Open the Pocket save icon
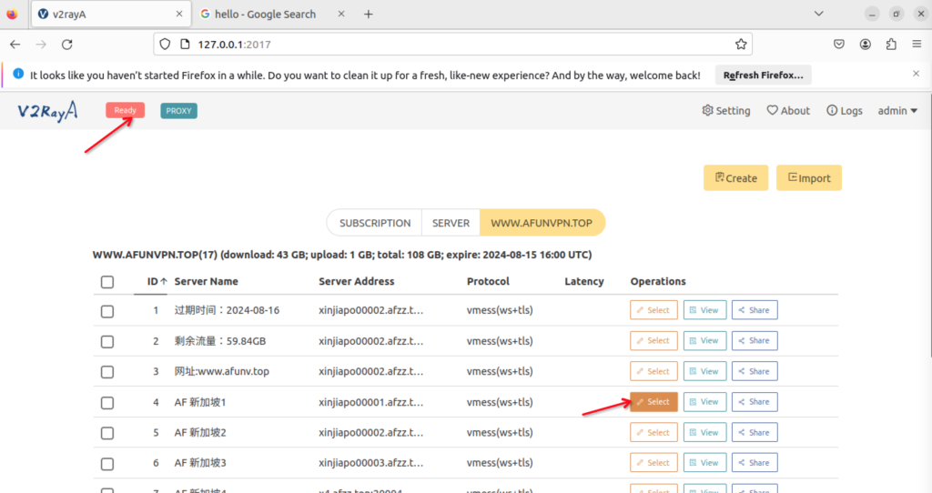932x493 pixels. click(838, 44)
